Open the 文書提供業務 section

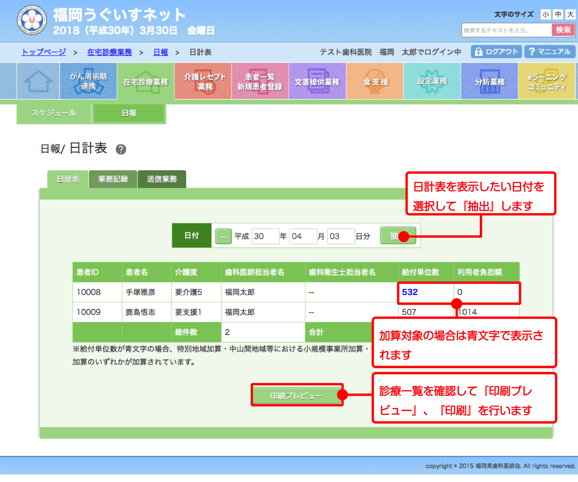point(317,81)
